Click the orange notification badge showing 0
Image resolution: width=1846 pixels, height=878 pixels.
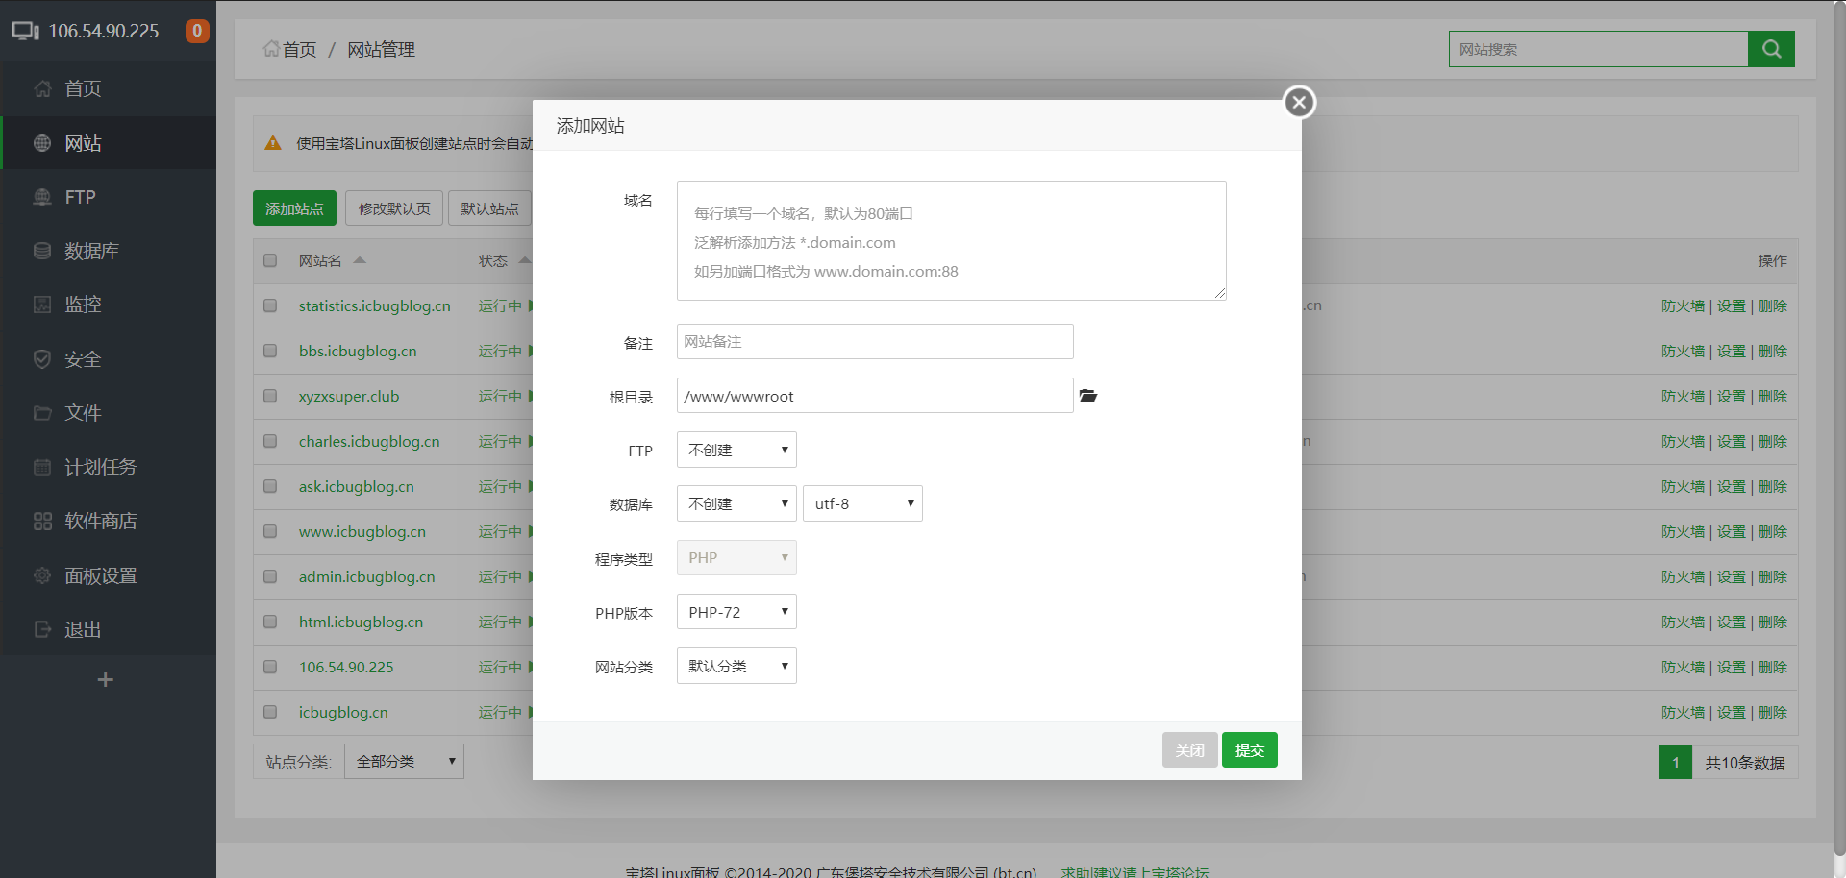point(197,31)
